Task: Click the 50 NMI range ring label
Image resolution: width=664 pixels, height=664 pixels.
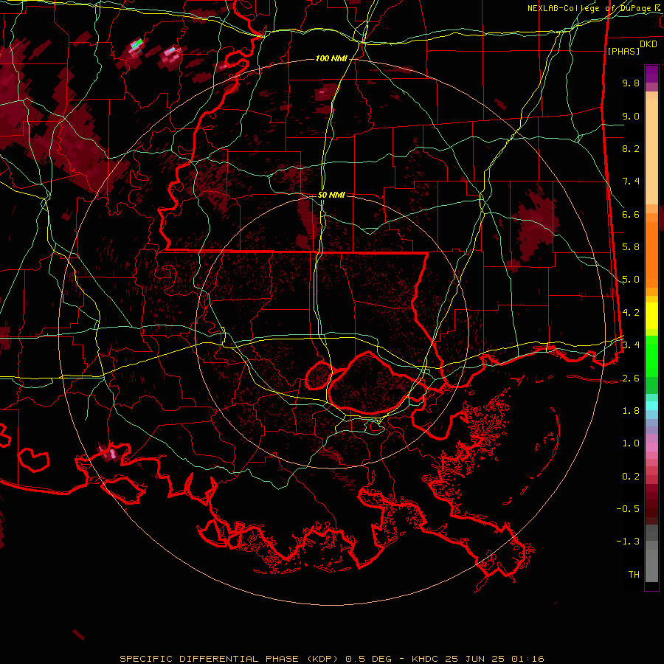Action: (x=331, y=195)
